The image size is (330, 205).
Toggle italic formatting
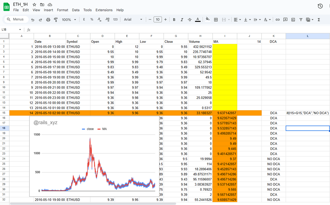point(182,20)
